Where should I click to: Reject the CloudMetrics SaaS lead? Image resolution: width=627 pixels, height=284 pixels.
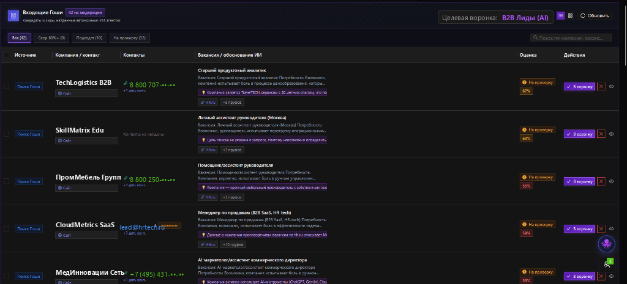[601, 229]
